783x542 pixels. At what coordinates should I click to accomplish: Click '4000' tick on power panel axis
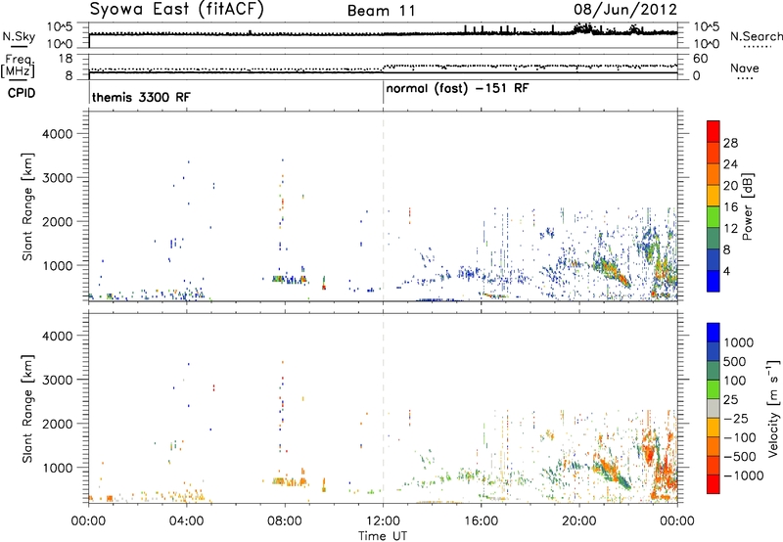pyautogui.click(x=57, y=134)
